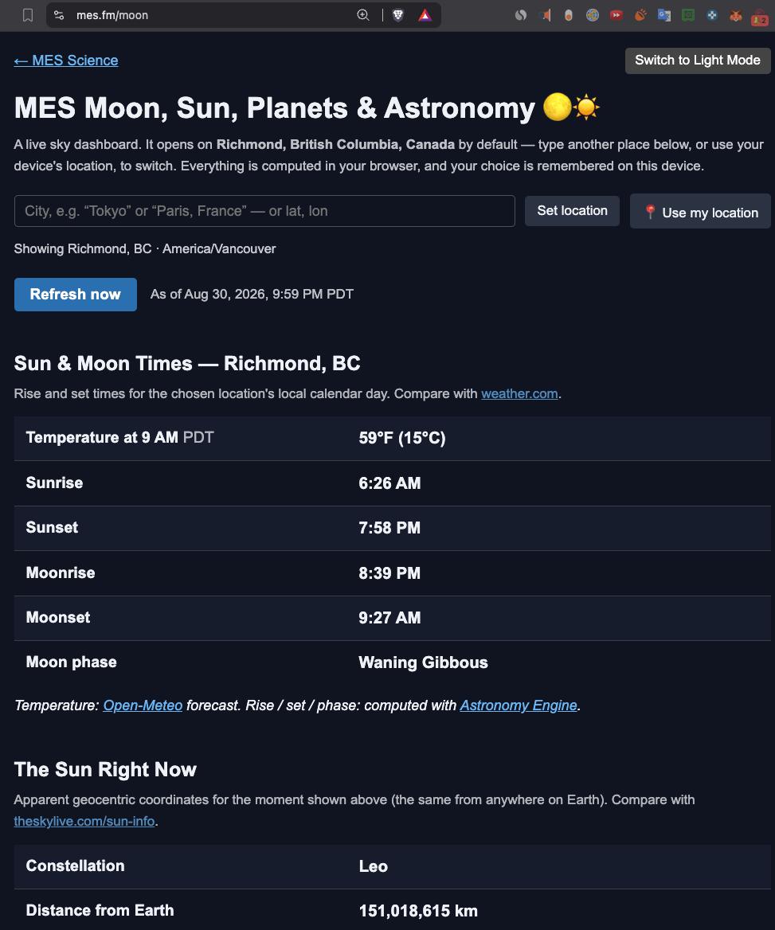775x930 pixels.
Task: Click the orange megaphone extension icon
Action: point(546,15)
